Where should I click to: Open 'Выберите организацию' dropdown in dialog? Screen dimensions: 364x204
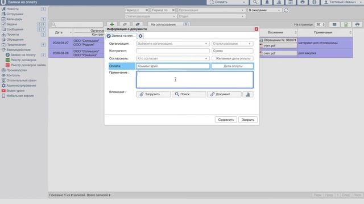click(x=173, y=44)
